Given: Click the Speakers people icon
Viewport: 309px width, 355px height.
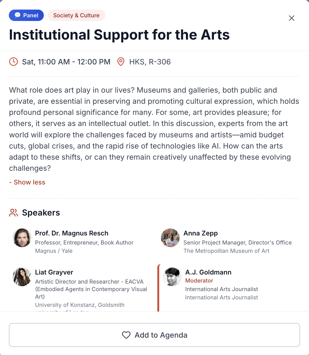Looking at the screenshot, I should point(13,213).
